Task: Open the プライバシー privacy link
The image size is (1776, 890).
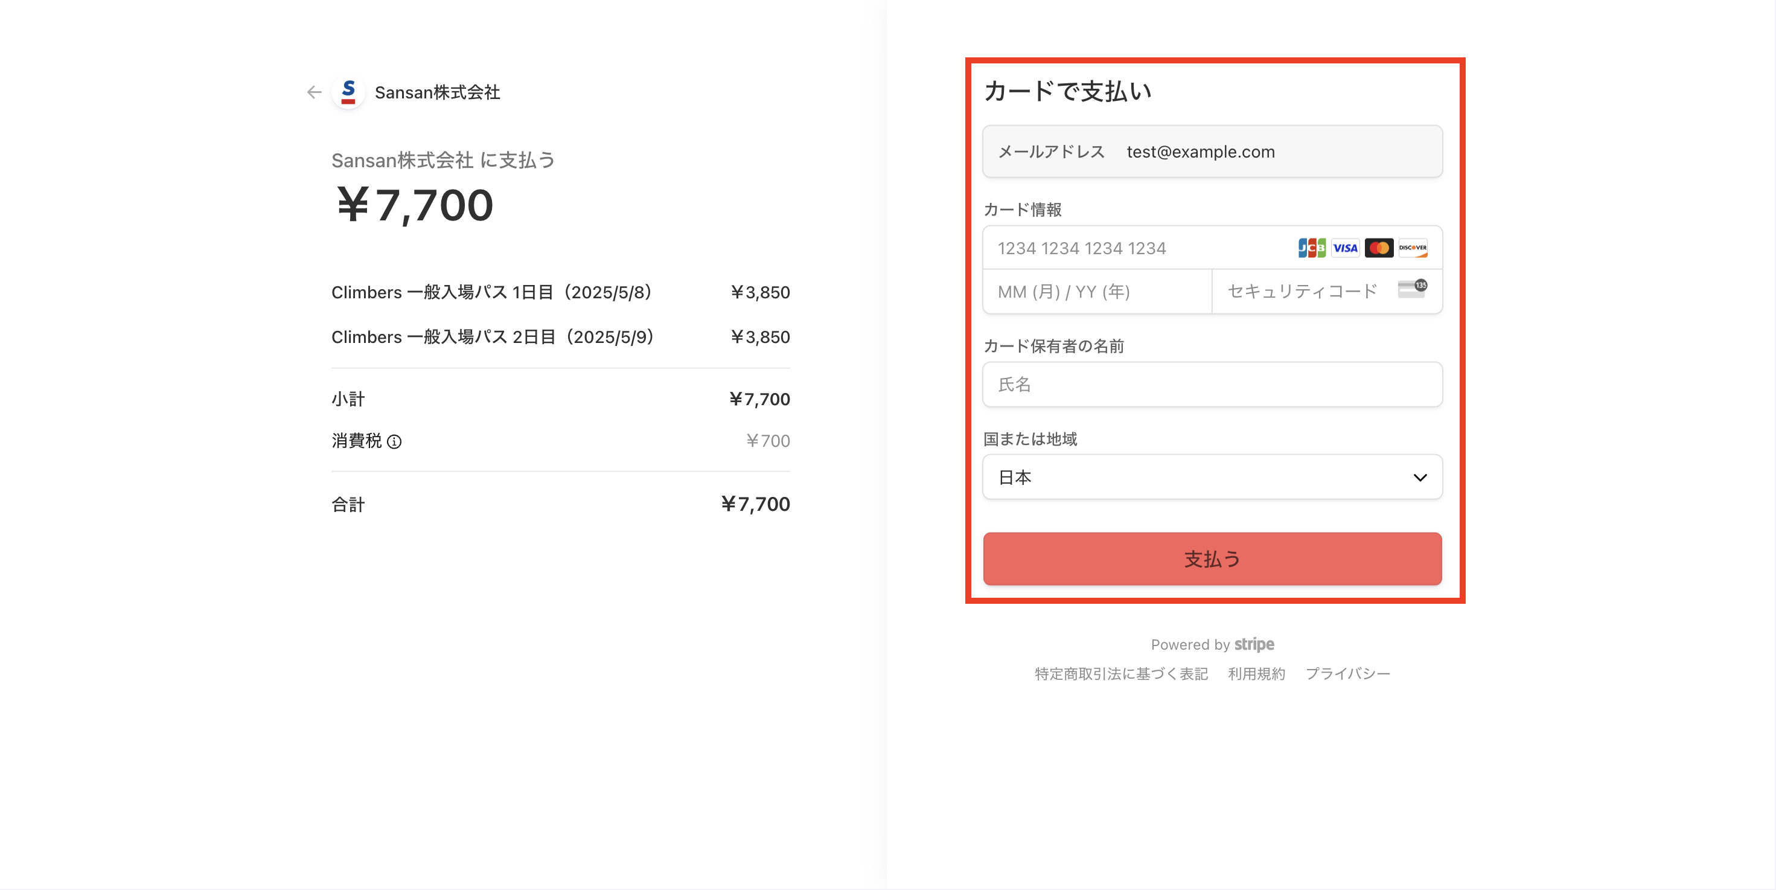Action: (x=1347, y=673)
